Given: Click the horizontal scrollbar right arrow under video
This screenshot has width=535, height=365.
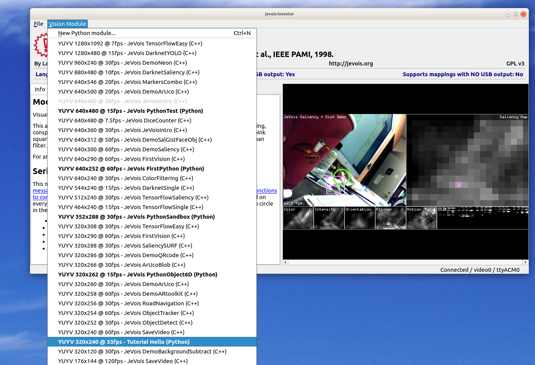Looking at the screenshot, I should (526, 262).
